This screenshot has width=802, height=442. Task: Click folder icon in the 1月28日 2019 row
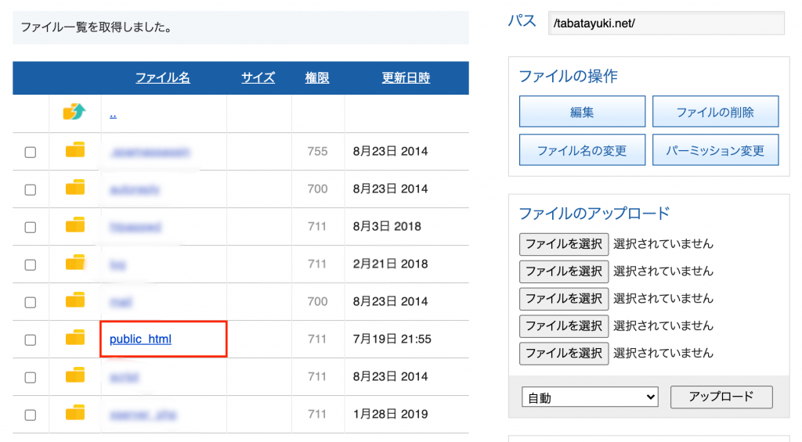click(75, 413)
